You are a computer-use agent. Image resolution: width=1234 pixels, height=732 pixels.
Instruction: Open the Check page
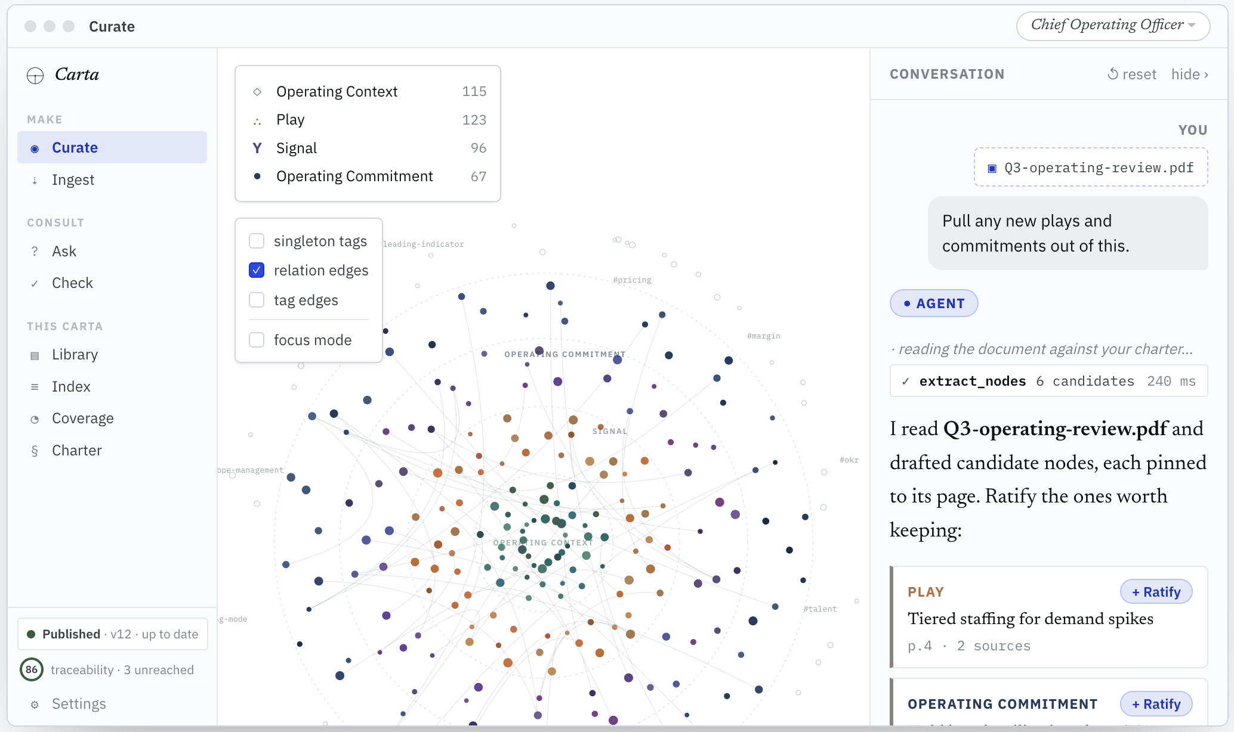(x=112, y=283)
